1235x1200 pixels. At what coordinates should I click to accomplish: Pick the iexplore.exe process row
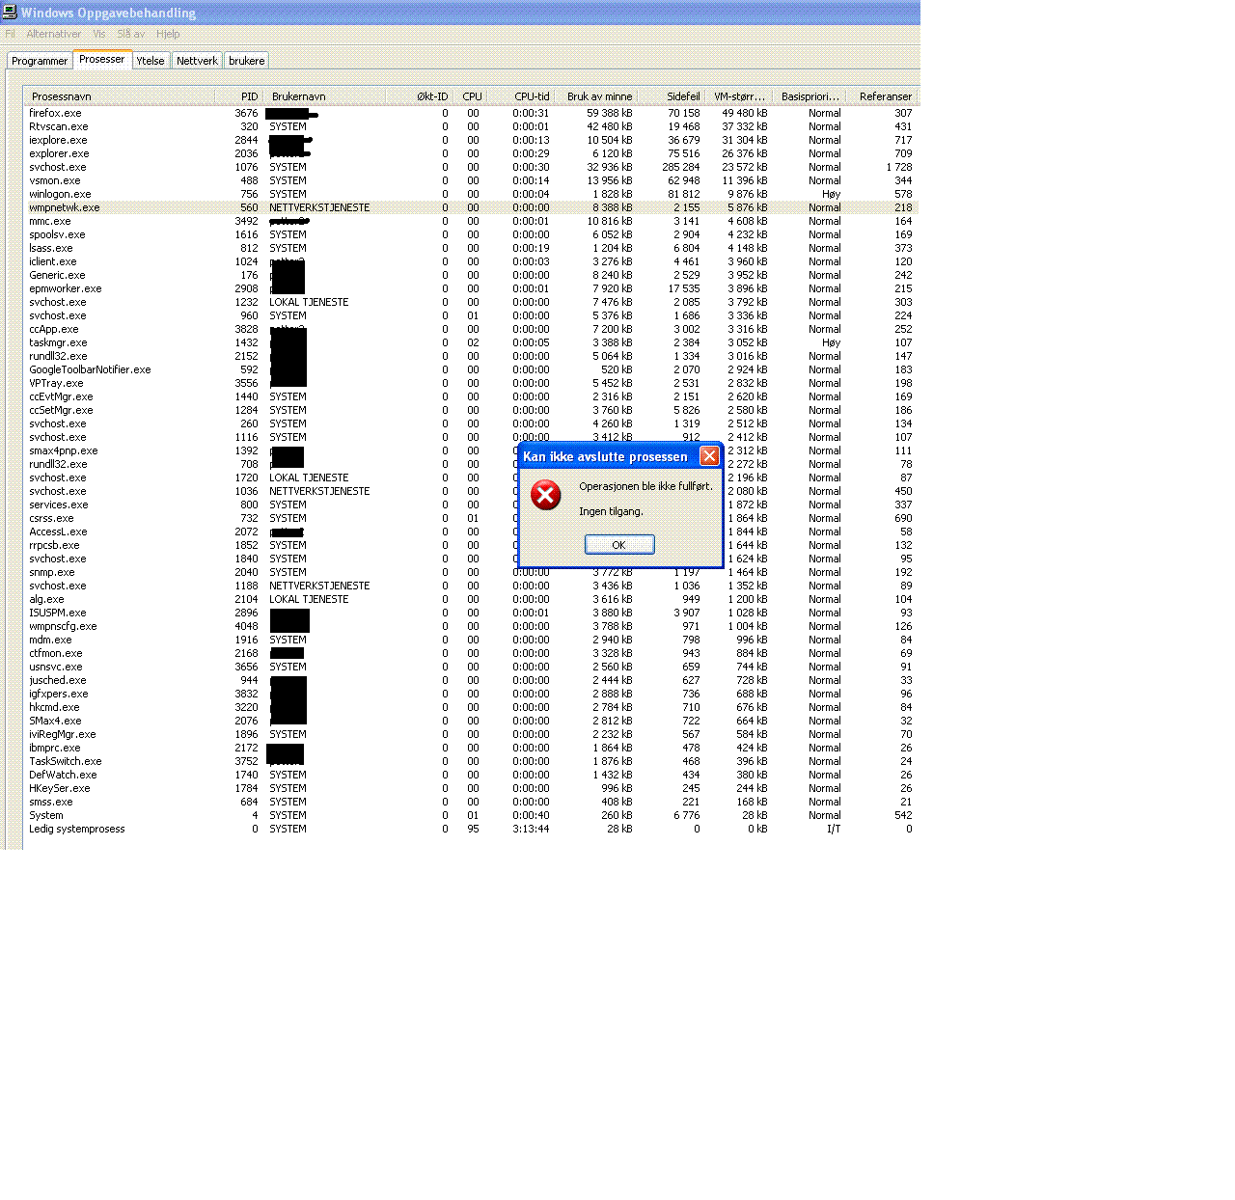pyautogui.click(x=471, y=140)
